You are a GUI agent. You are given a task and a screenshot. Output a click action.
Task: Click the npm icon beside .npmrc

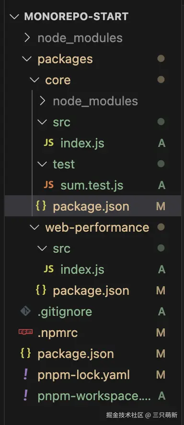click(25, 332)
